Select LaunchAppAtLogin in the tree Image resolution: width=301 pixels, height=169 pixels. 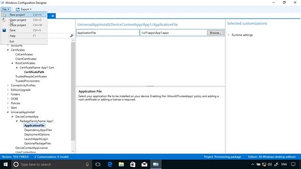coord(36,139)
